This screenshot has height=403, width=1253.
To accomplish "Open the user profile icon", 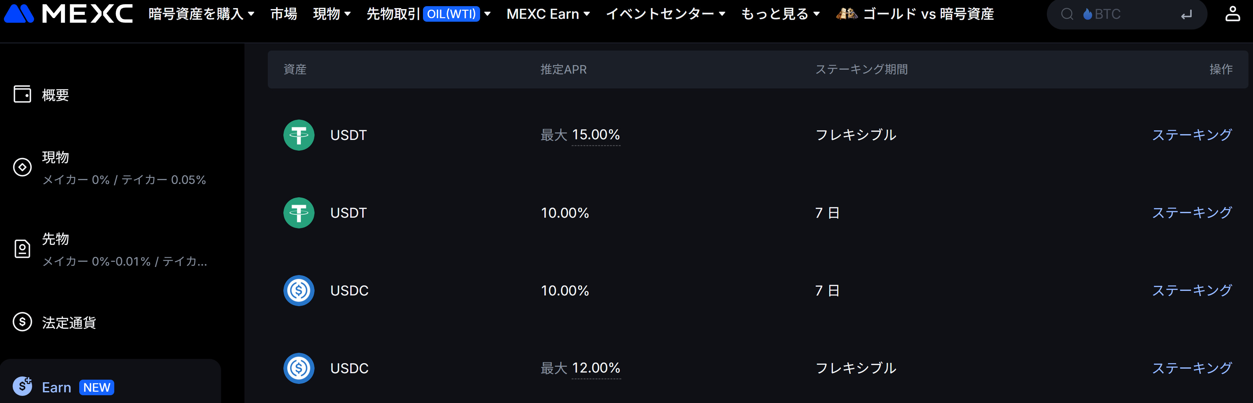I will click(x=1232, y=14).
